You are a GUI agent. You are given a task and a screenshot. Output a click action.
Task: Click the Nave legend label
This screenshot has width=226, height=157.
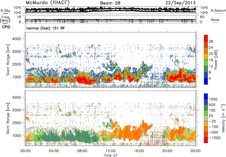pyautogui.click(x=215, y=20)
